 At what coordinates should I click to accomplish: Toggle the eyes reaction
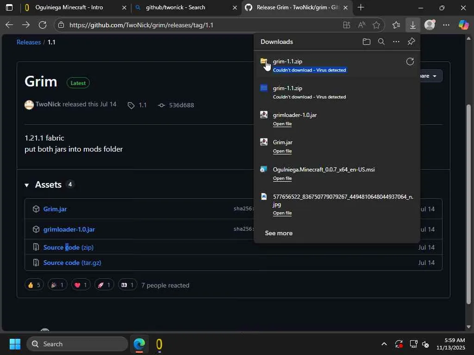click(x=127, y=285)
